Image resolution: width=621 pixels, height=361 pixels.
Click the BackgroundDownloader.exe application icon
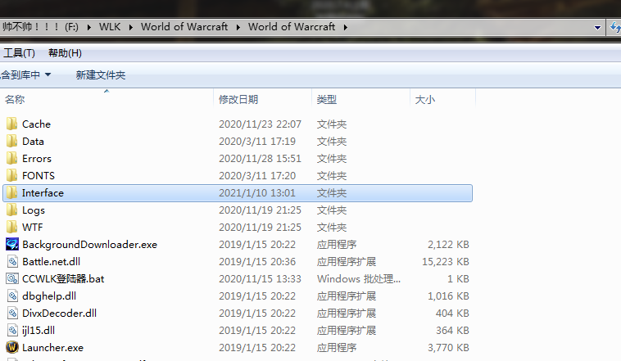[x=12, y=244]
